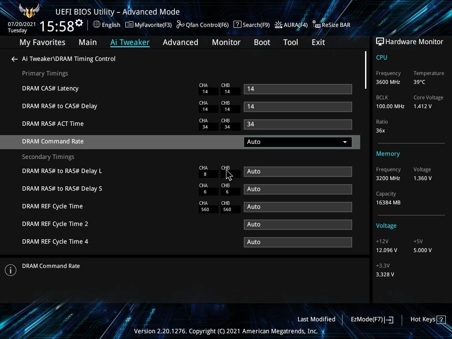This screenshot has width=452, height=339.
Task: Click the DRAM CAS# Latency input field
Action: (298, 89)
